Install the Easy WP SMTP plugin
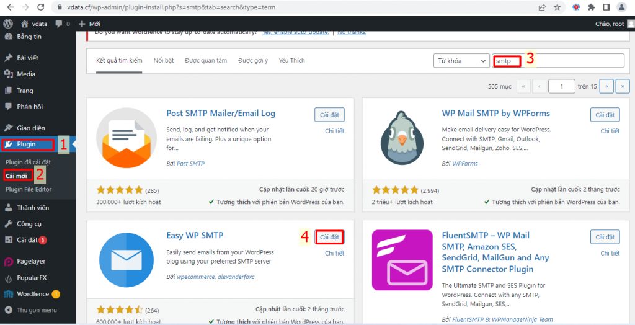 click(329, 237)
